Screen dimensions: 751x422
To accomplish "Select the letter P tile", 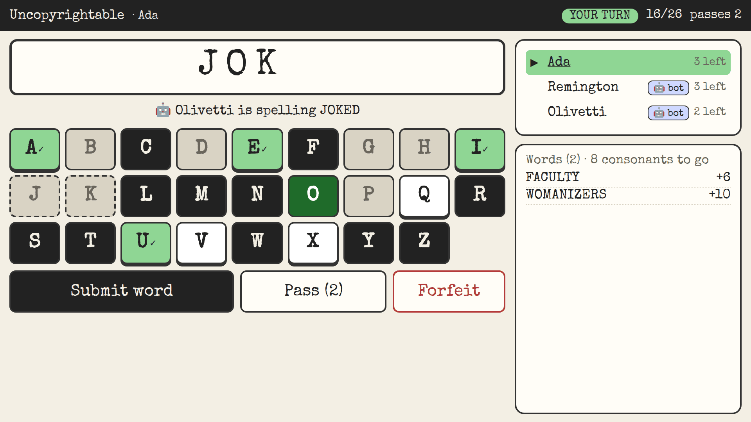I will point(369,196).
